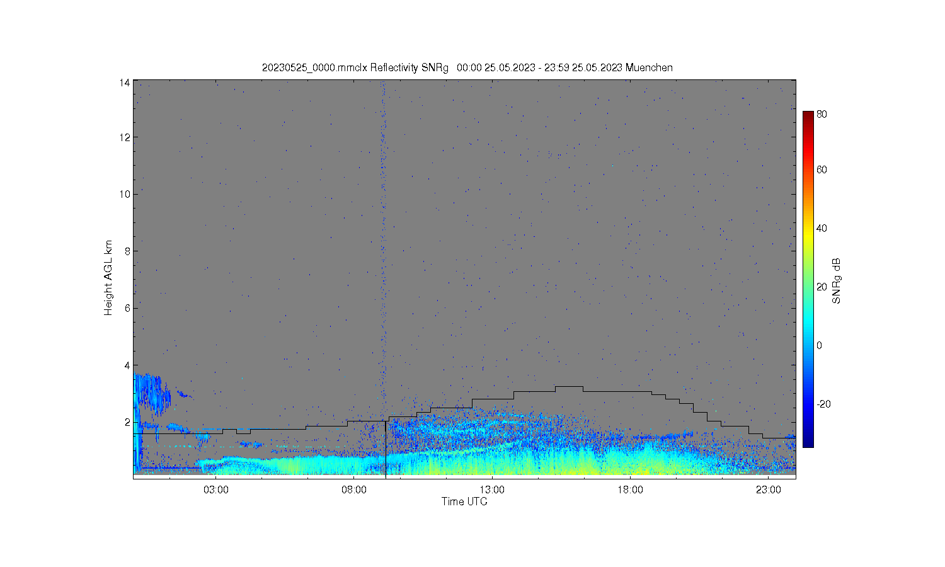Click the colorbar value 60
This screenshot has width=945, height=567.
pyautogui.click(x=822, y=169)
